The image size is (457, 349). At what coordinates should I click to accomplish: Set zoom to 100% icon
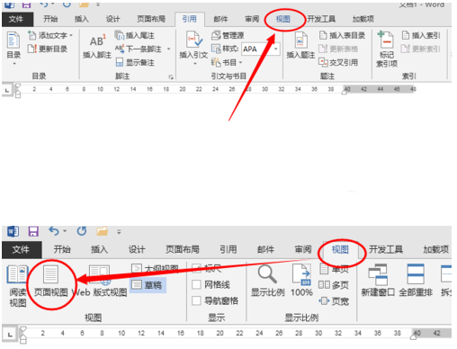click(x=301, y=274)
